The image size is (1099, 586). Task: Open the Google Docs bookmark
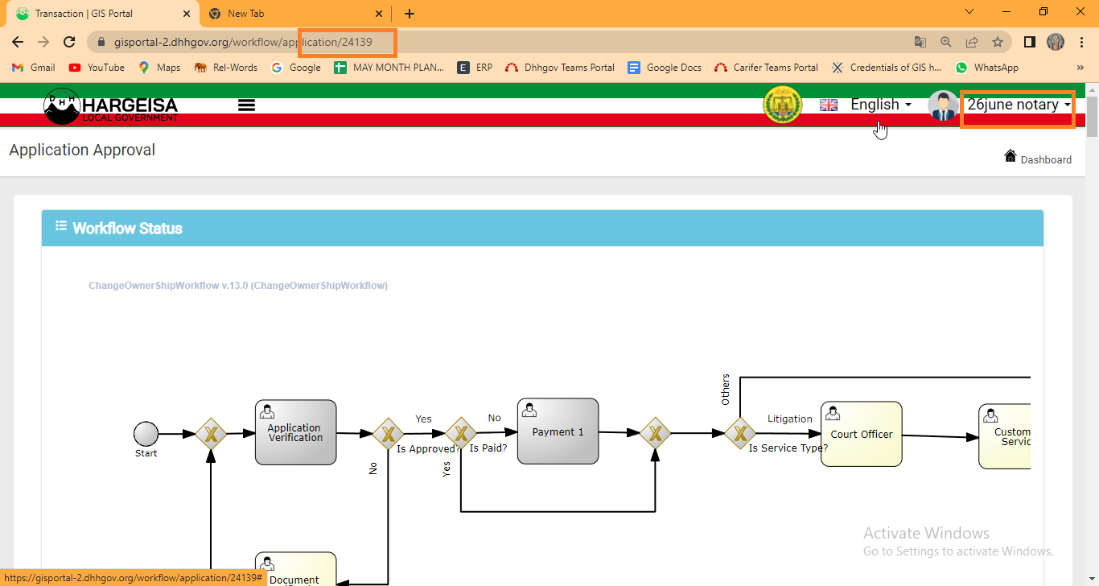click(665, 68)
